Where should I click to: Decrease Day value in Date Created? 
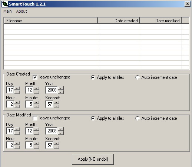(17, 92)
